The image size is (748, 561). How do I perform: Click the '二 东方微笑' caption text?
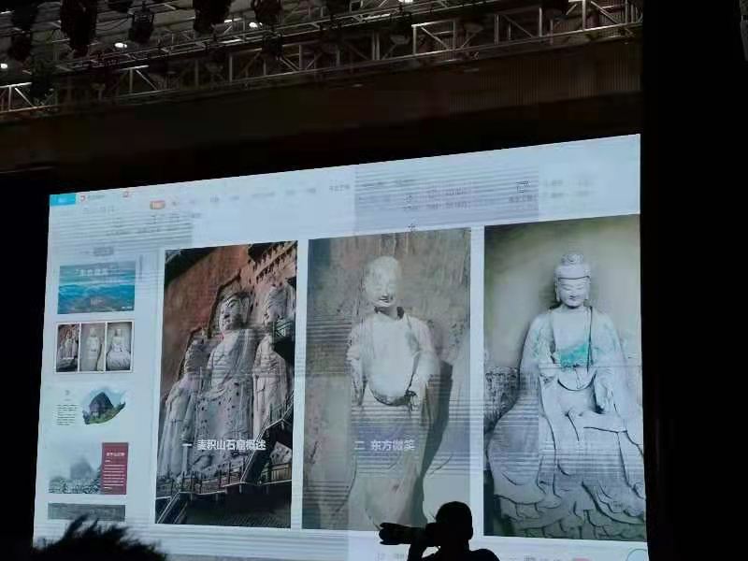384,446
